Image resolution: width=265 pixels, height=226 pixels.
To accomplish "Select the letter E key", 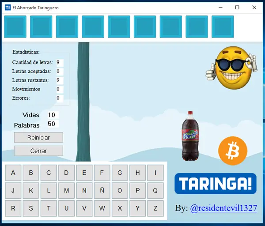I will [x=84, y=173].
